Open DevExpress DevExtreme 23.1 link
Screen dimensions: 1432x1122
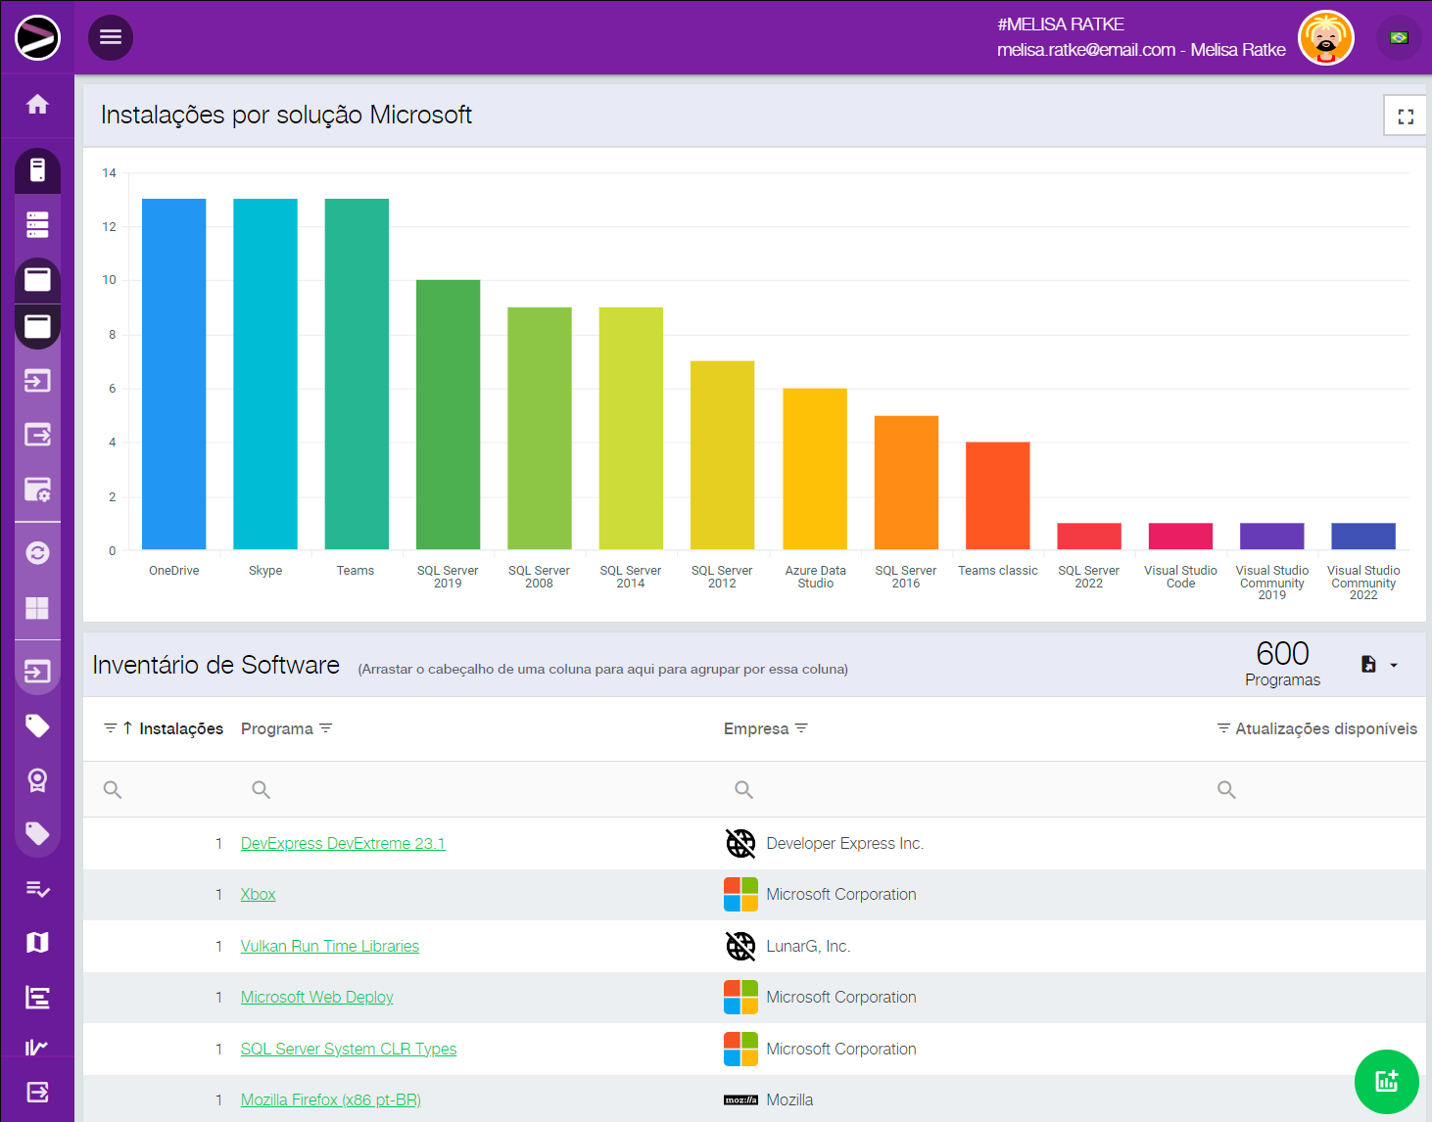click(x=343, y=843)
